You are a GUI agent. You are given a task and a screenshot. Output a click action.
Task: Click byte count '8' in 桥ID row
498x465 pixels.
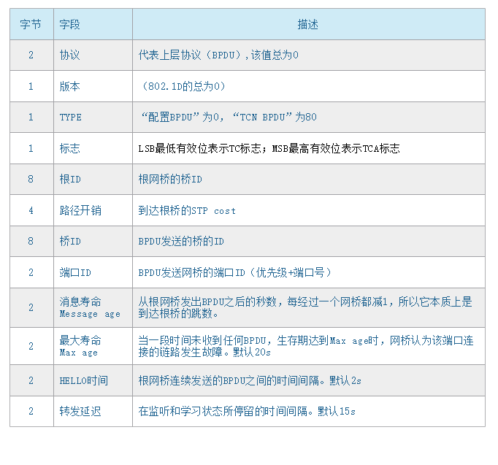[31, 241]
